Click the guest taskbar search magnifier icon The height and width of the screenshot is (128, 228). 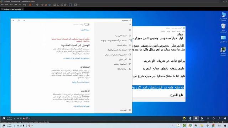click(x=219, y=118)
